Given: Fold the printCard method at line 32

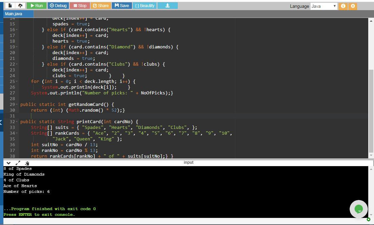Looking at the screenshot, I should pos(17,122).
